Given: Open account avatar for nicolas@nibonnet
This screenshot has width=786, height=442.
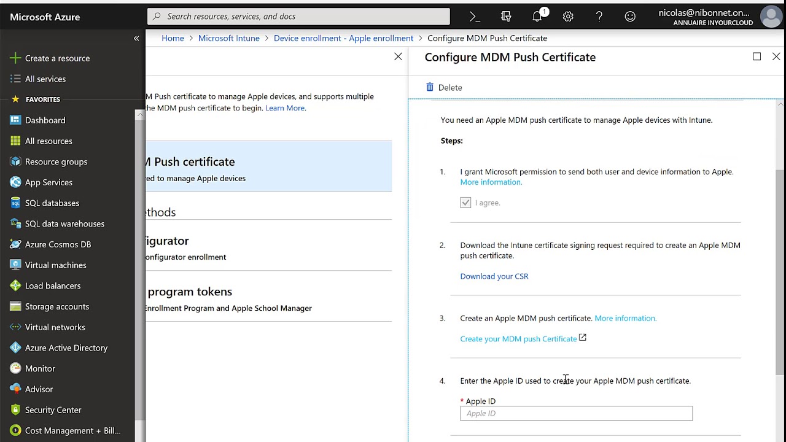Looking at the screenshot, I should click(x=771, y=17).
